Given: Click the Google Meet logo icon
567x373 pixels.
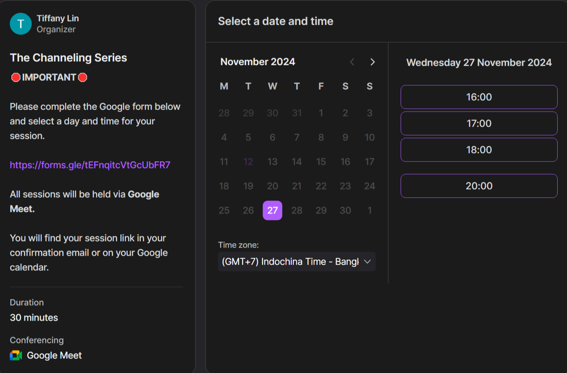Looking at the screenshot, I should [x=16, y=356].
